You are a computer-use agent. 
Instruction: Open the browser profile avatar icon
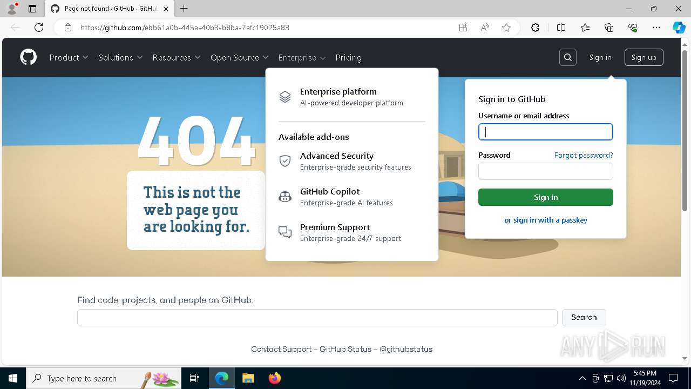[12, 9]
